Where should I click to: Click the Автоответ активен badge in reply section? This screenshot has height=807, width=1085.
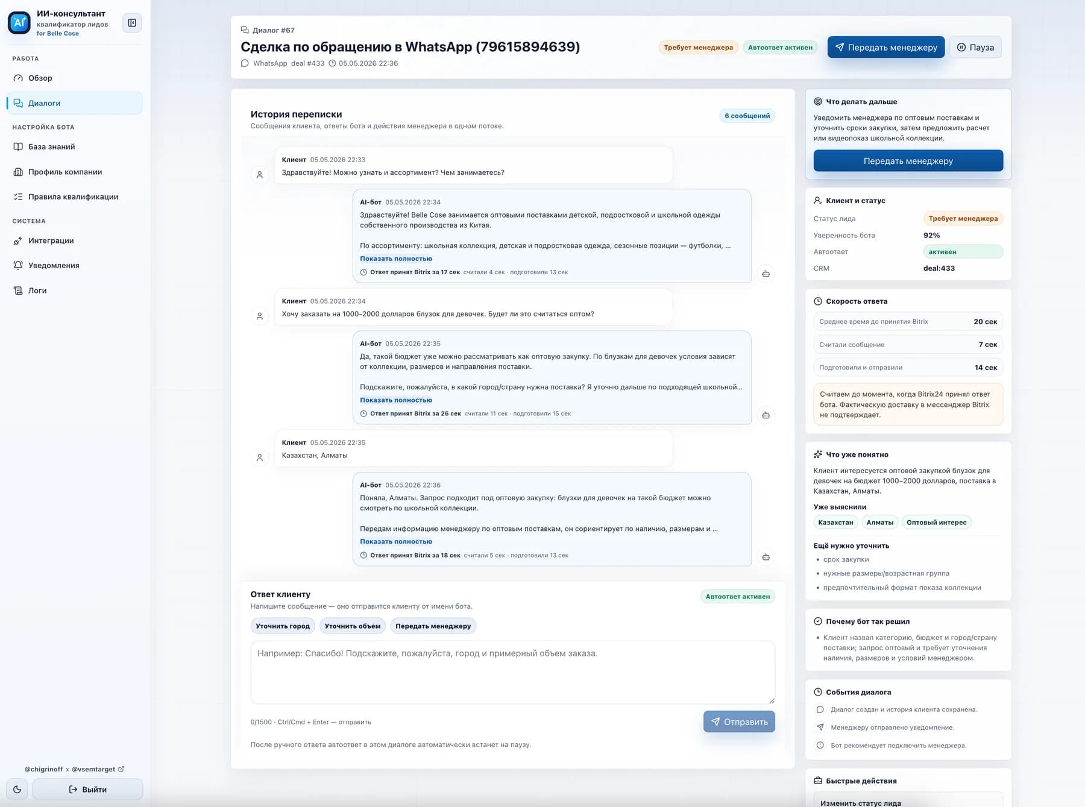738,597
